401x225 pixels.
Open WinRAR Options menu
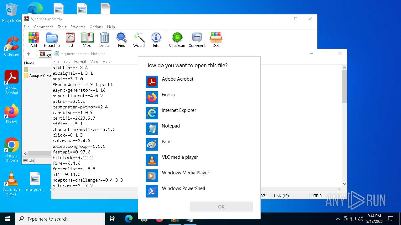pyautogui.click(x=96, y=27)
